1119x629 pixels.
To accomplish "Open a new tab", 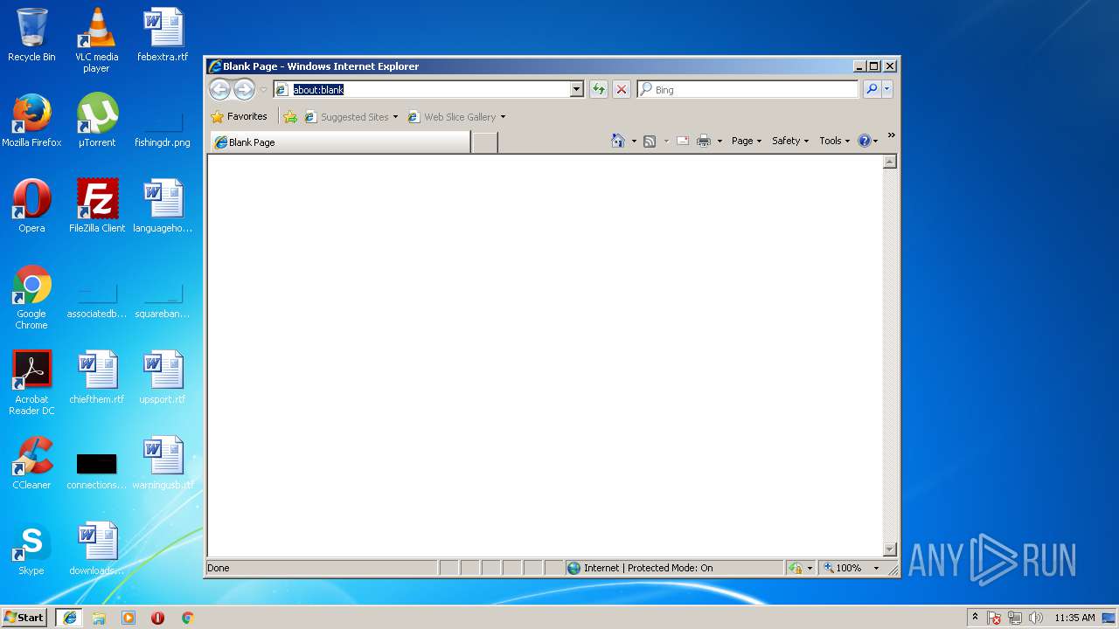I will (485, 142).
